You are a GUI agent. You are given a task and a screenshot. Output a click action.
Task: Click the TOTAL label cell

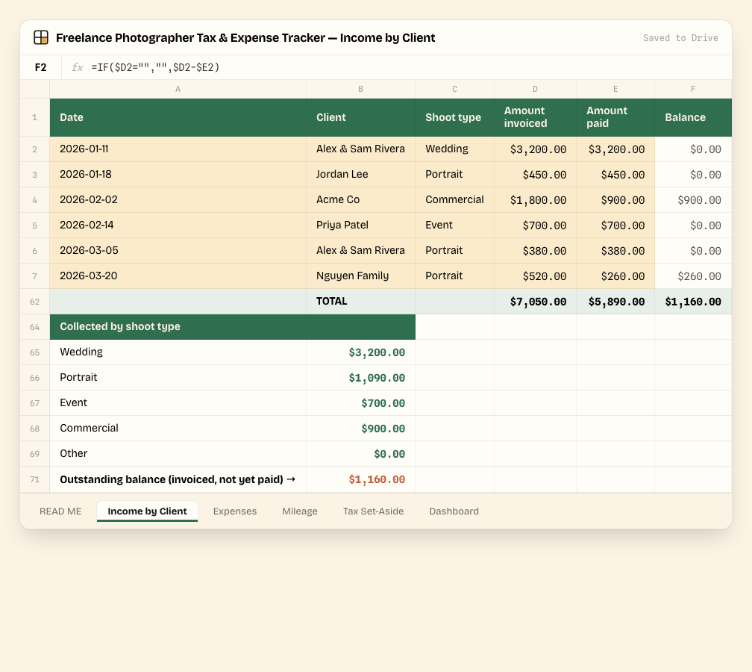point(360,302)
